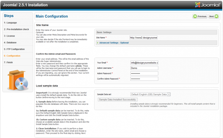
Task: Click the green arrow icon on Previous
Action: pos(195,16)
